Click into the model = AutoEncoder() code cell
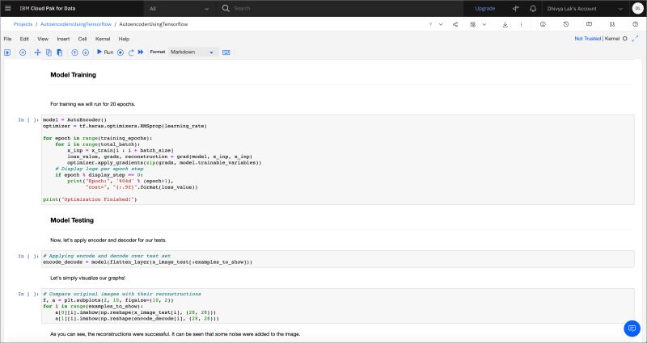This screenshot has width=647, height=343. 337,159
